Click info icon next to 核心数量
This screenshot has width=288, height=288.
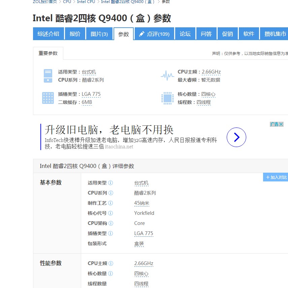[110, 273]
